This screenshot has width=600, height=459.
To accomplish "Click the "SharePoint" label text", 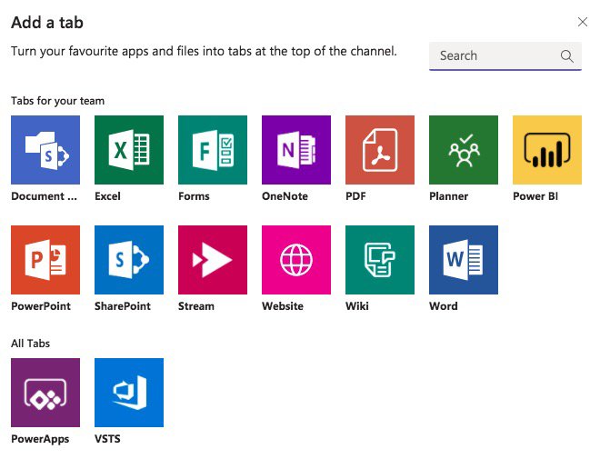I will click(123, 306).
